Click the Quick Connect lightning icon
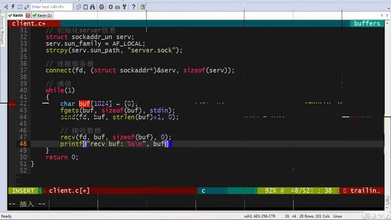Viewport: 391px width, 220px height. point(13,7)
